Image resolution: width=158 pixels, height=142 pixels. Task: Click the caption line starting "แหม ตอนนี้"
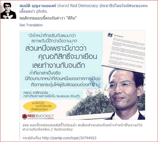point(82,125)
